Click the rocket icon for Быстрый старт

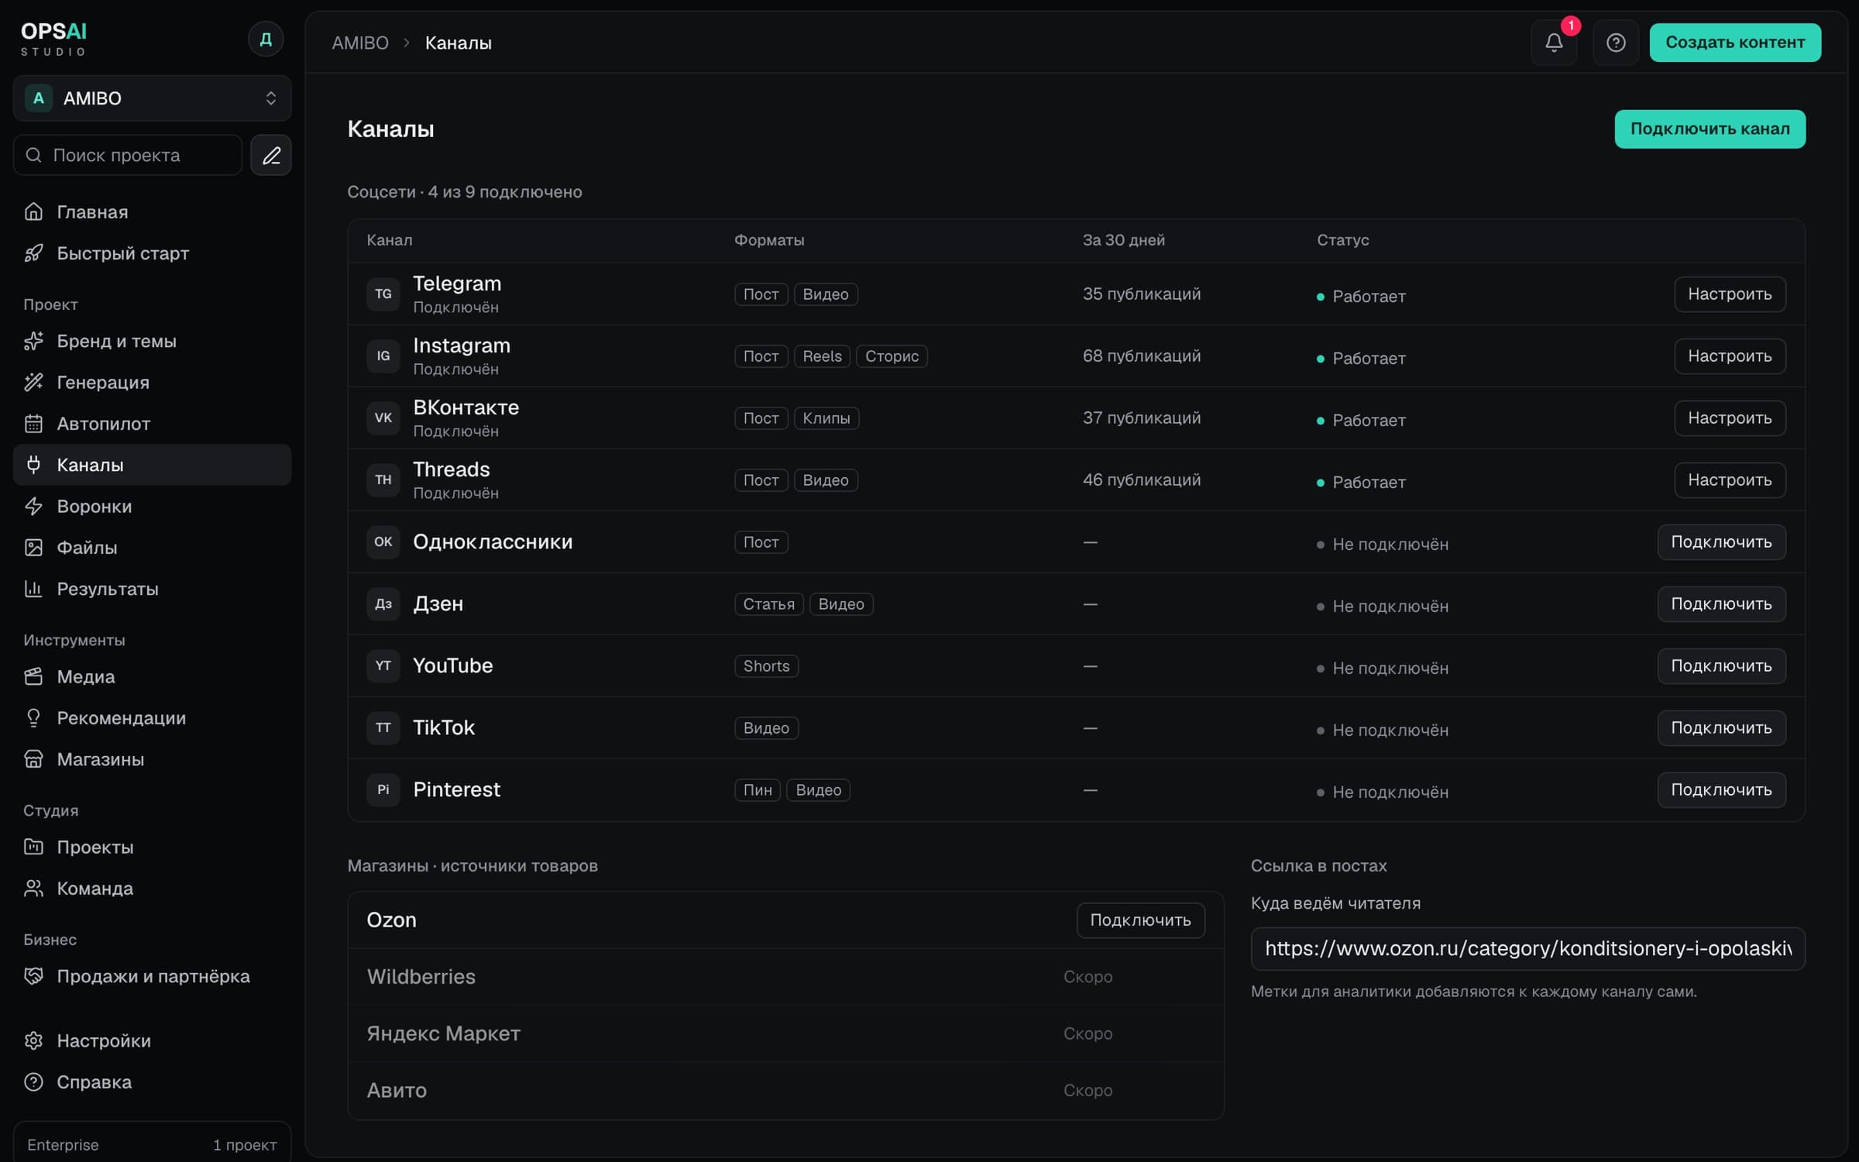tap(33, 253)
